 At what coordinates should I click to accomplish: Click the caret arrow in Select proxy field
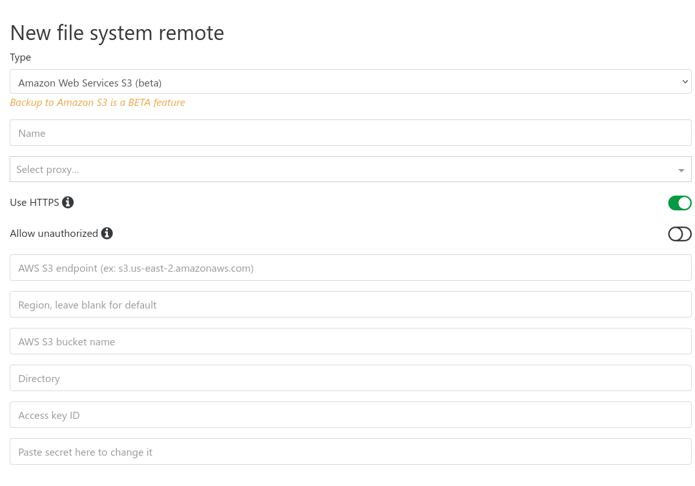[x=681, y=170]
